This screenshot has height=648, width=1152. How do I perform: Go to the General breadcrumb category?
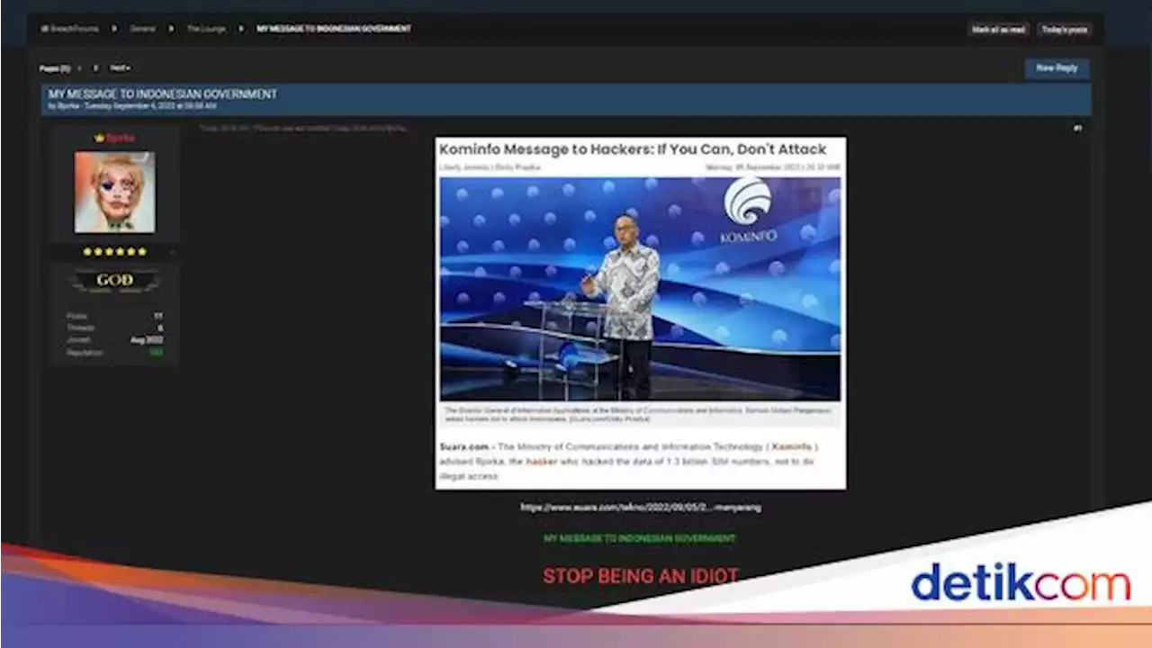coord(142,29)
